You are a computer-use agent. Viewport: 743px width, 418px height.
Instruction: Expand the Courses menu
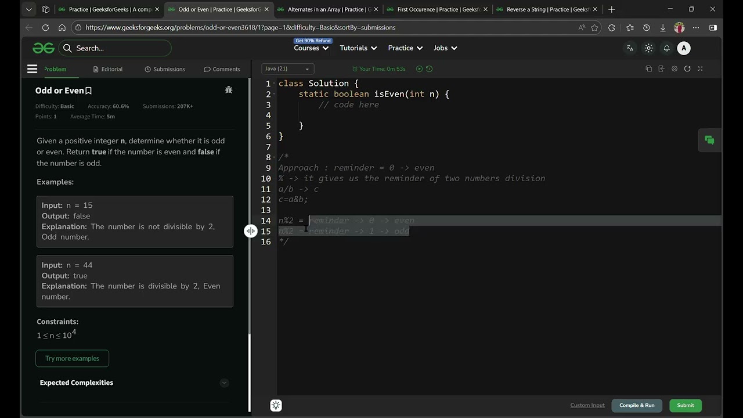[x=312, y=48]
